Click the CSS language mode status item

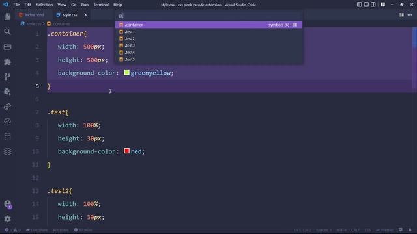(x=367, y=230)
